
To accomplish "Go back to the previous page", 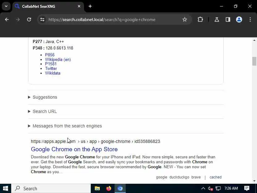I will tap(7, 19).
